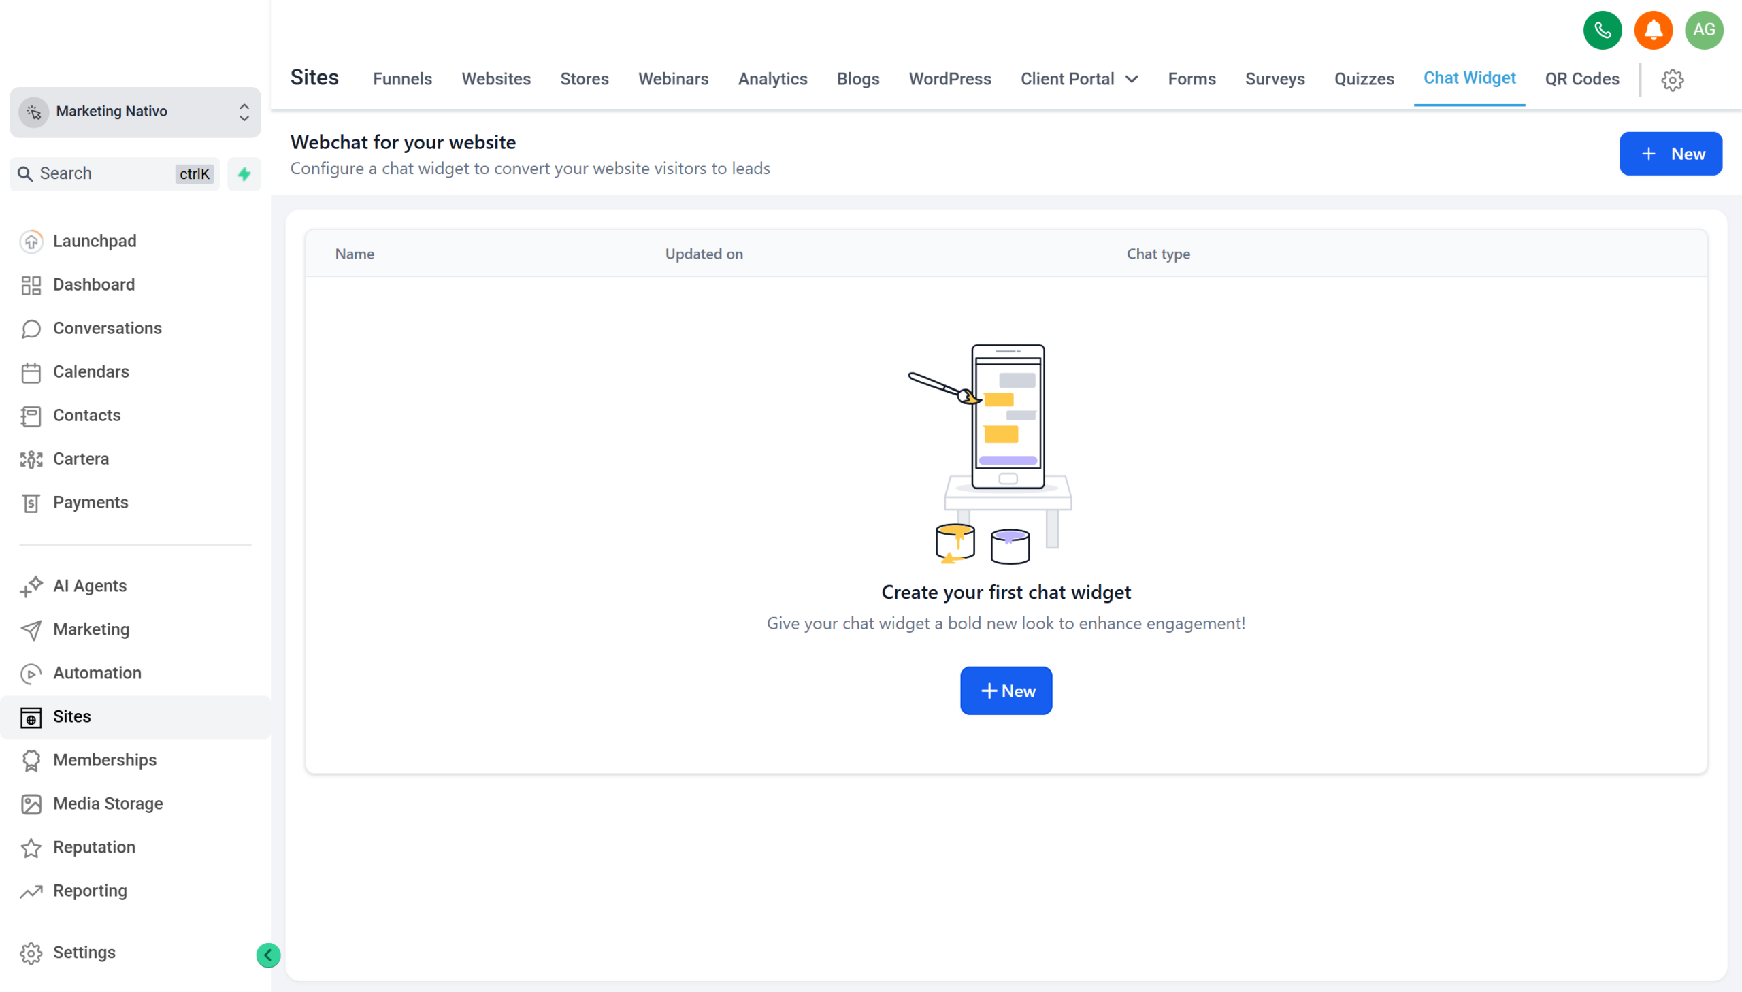The height and width of the screenshot is (992, 1742).
Task: Click the green lightning quick actions icon
Action: click(244, 173)
